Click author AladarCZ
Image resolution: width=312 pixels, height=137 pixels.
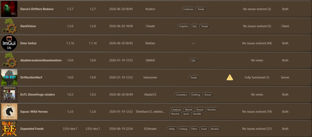pyautogui.click(x=150, y=95)
